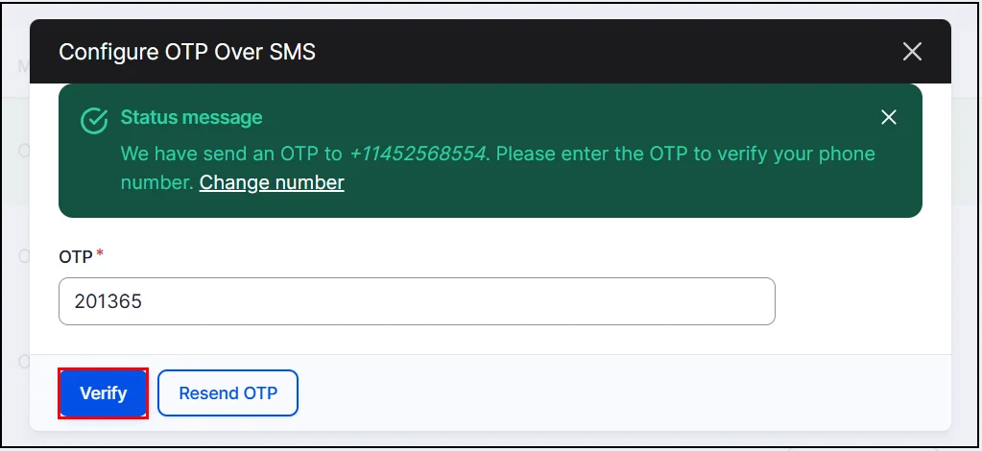Dismiss the green status message banner

pyautogui.click(x=889, y=117)
